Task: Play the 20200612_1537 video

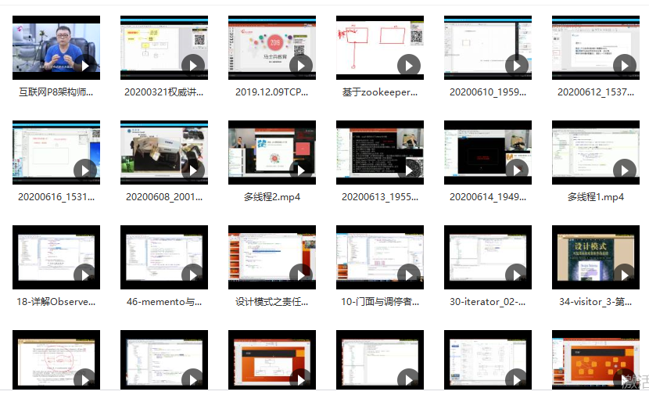Action: coord(625,66)
